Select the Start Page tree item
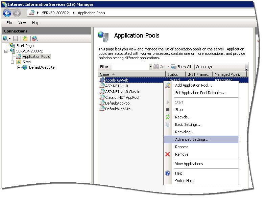 tap(25, 46)
